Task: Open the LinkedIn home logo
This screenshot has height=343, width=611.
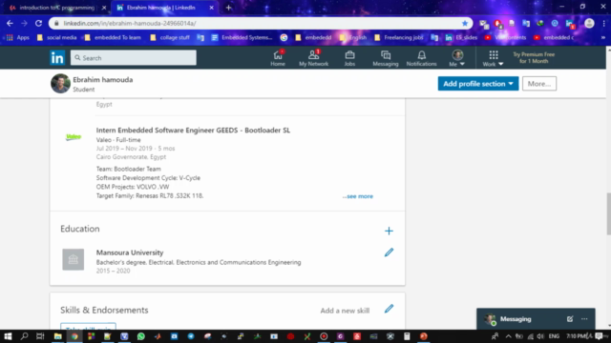Action: pyautogui.click(x=57, y=58)
